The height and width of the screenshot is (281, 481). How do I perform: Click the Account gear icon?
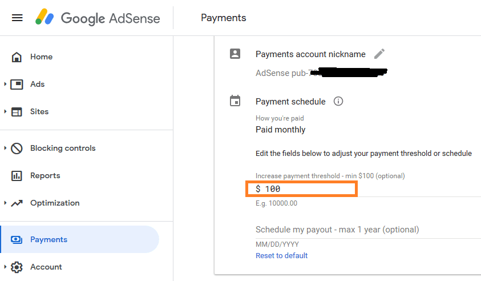17,267
